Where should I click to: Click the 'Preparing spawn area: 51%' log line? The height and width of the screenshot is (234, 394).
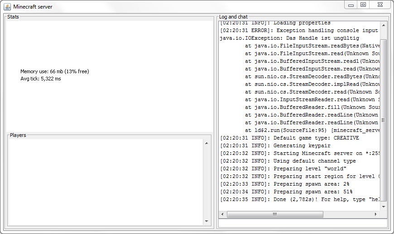click(286, 192)
